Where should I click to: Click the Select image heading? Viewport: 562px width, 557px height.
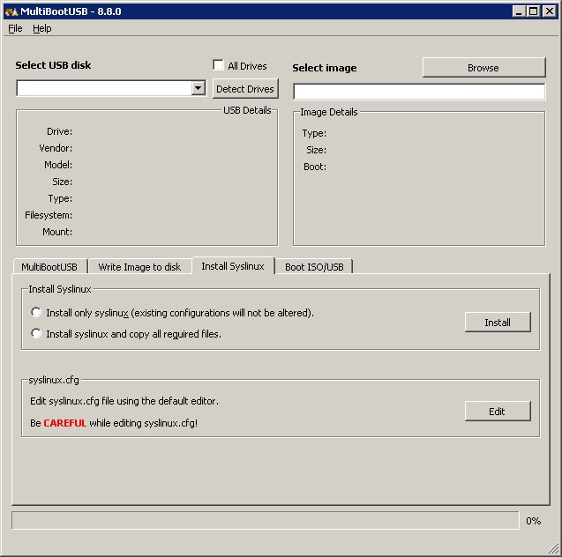coord(325,68)
